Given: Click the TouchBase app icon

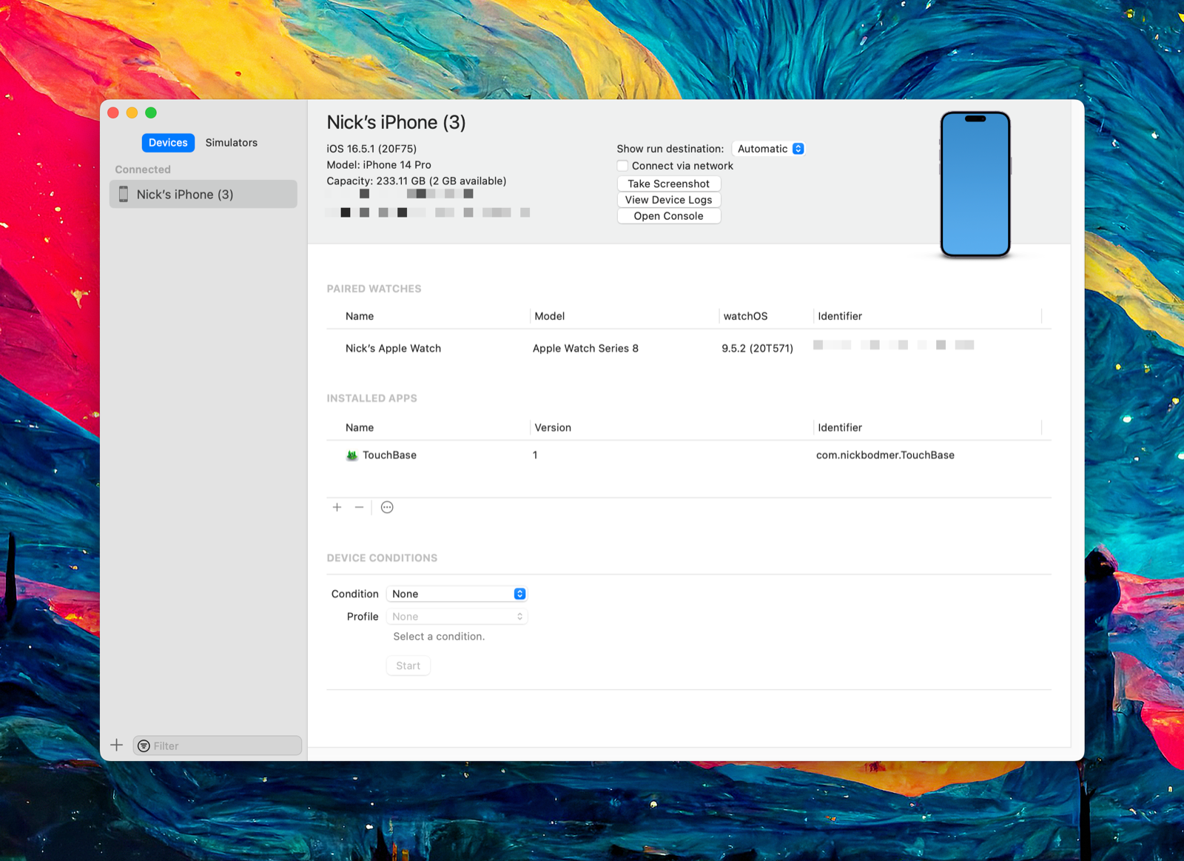Looking at the screenshot, I should [x=351, y=455].
